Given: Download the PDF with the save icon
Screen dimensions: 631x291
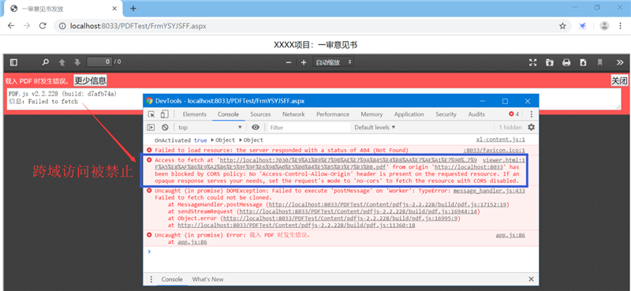Looking at the screenshot, I should click(583, 62).
